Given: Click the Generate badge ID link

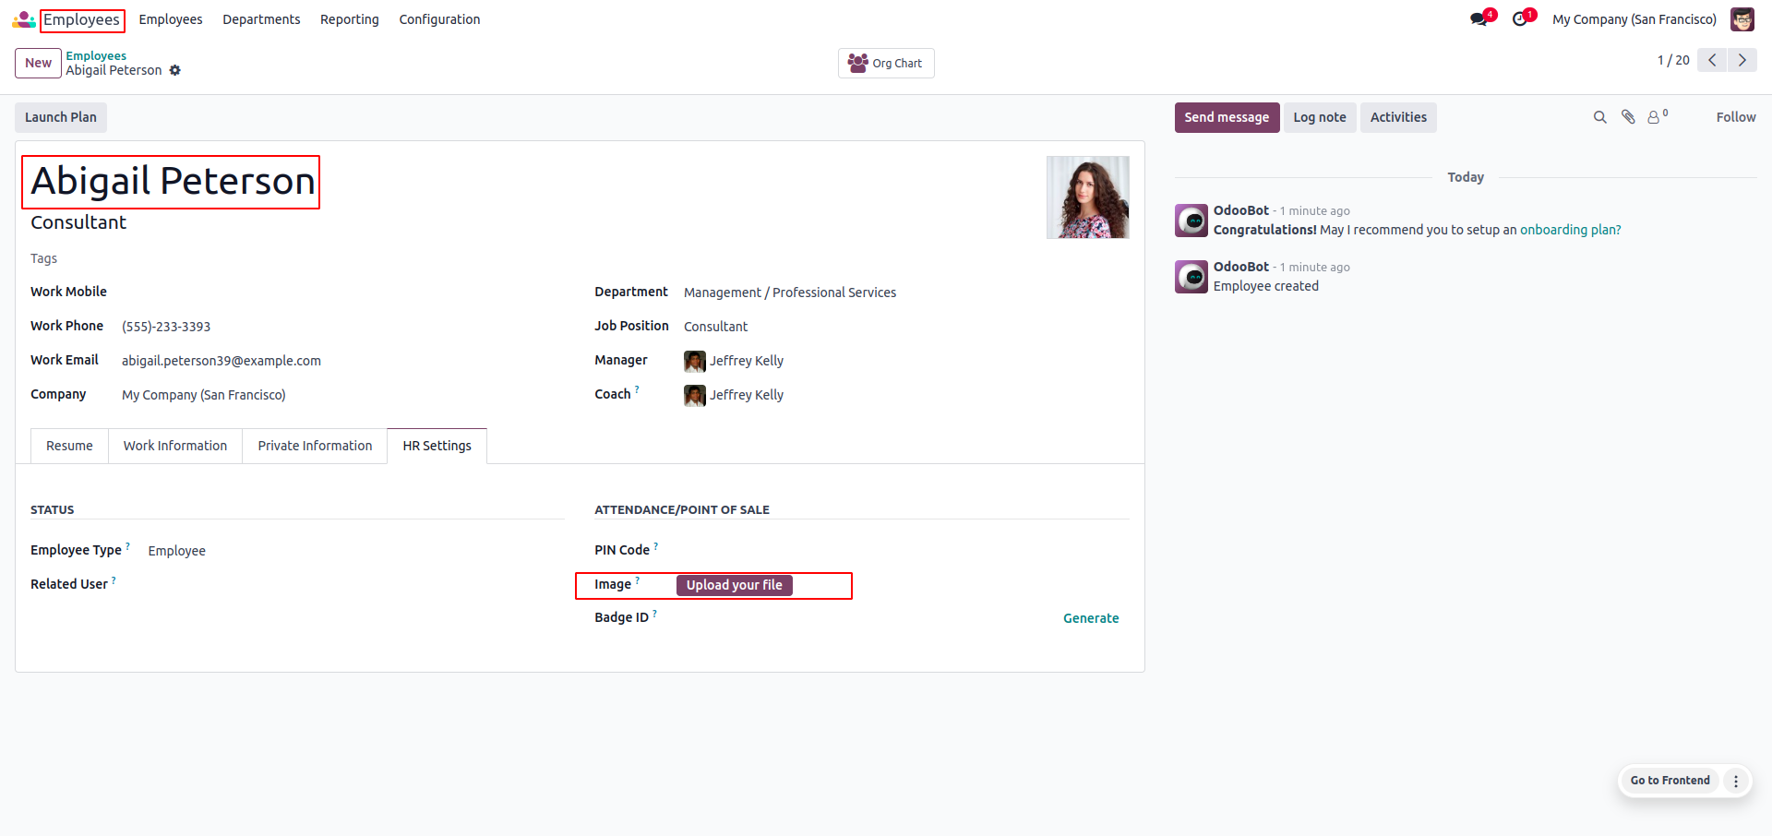Looking at the screenshot, I should click(1090, 618).
